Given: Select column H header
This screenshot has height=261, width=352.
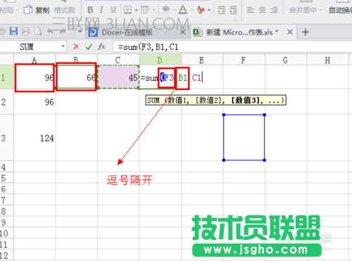Looking at the screenshot, I should point(327,61).
